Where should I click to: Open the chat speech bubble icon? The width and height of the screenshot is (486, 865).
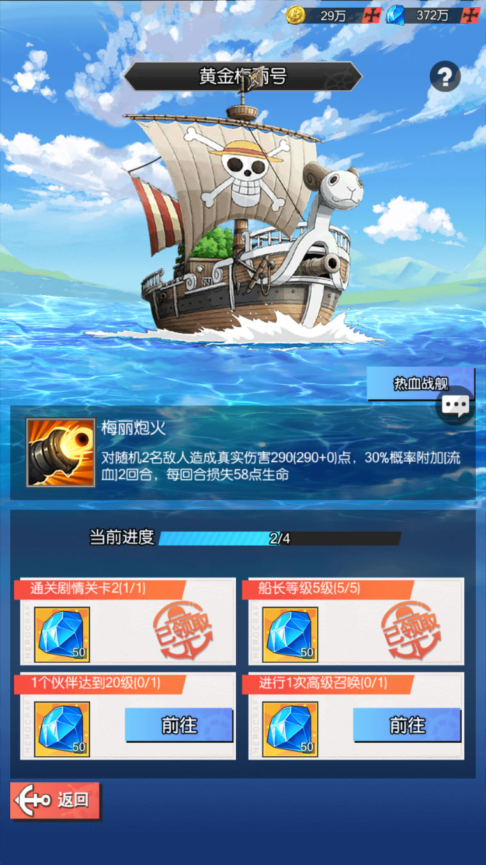pyautogui.click(x=456, y=407)
